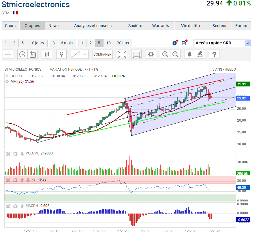Click the 35.91 green price label
The height and width of the screenshot is (234, 263).
pyautogui.click(x=243, y=84)
